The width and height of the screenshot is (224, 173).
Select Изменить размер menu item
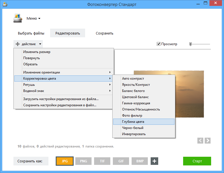tap(64, 52)
